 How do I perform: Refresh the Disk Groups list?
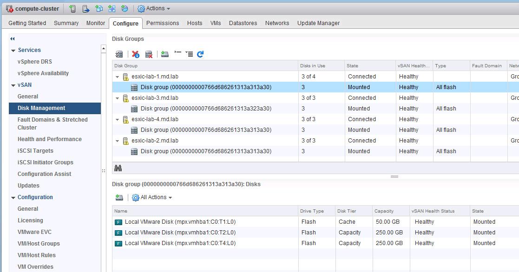200,54
